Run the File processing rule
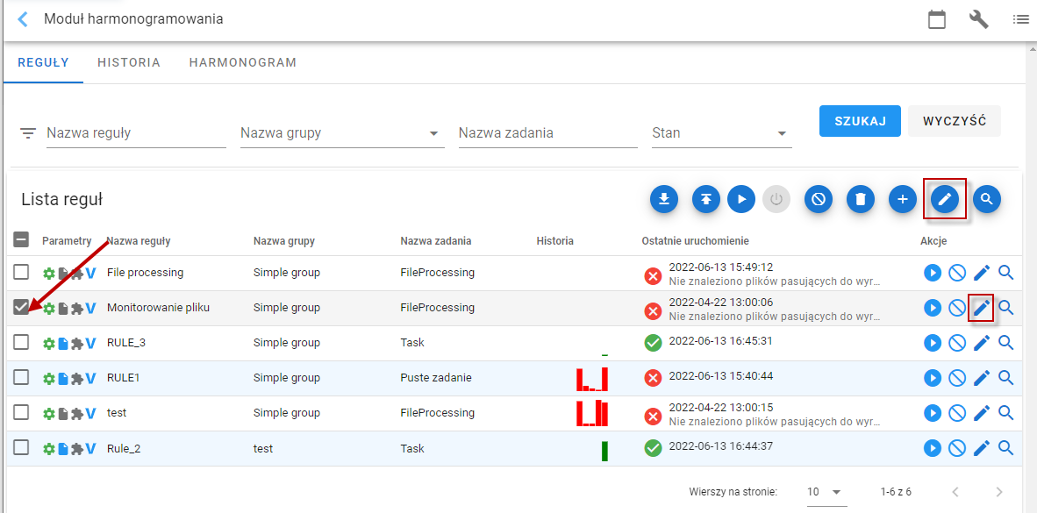Screen dimensions: 1037x513 pos(933,273)
